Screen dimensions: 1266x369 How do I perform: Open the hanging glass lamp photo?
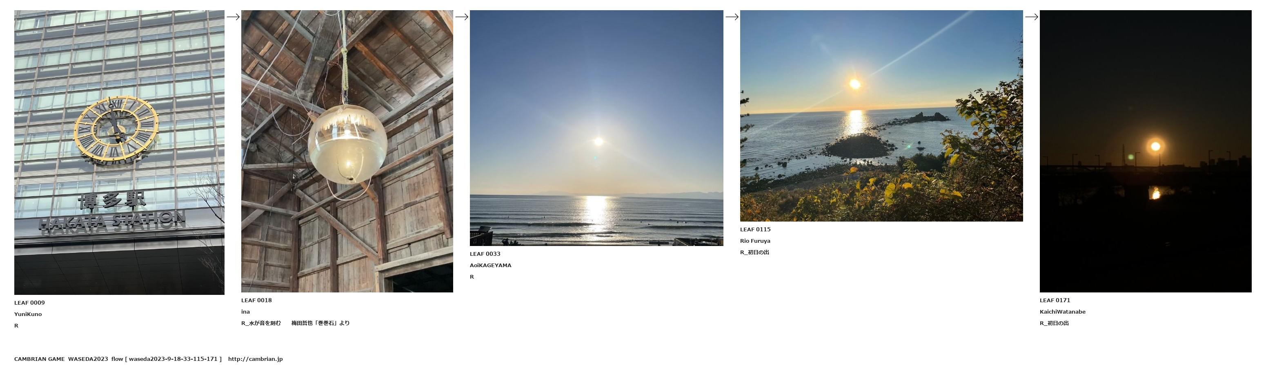click(347, 152)
